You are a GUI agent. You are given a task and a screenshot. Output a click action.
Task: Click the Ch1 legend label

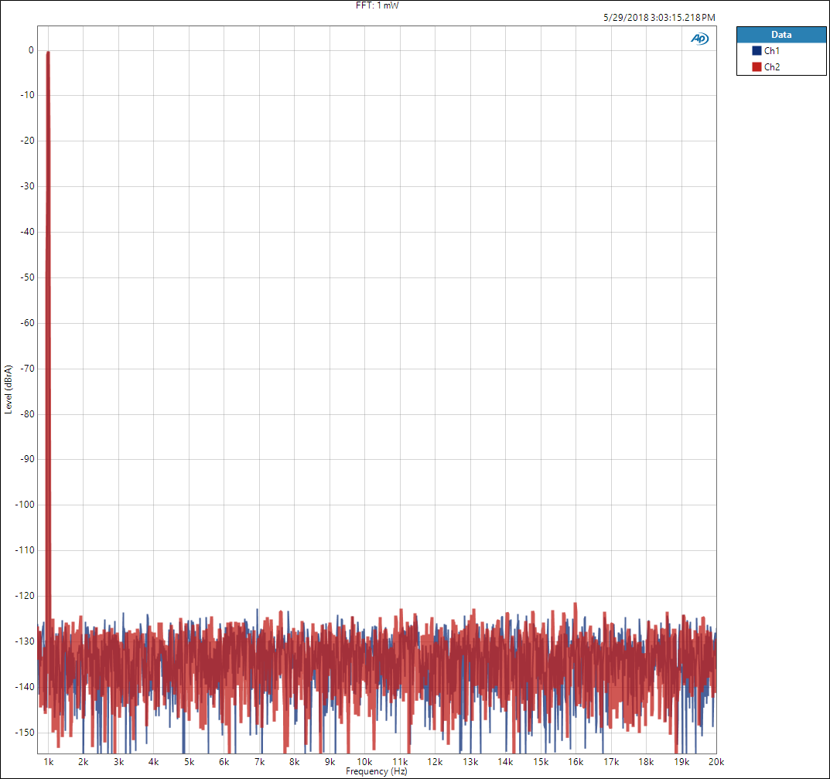click(x=771, y=51)
